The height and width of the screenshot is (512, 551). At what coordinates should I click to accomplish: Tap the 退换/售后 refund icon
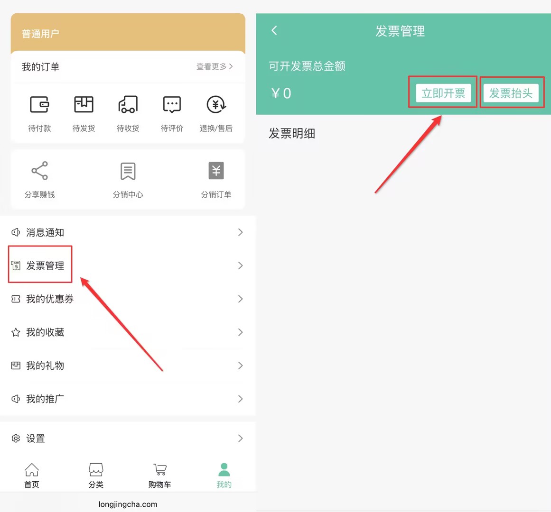coord(216,105)
